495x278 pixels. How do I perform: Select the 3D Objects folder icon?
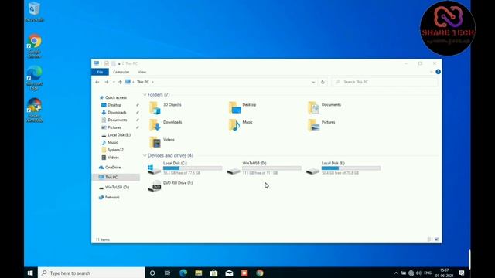pyautogui.click(x=155, y=108)
